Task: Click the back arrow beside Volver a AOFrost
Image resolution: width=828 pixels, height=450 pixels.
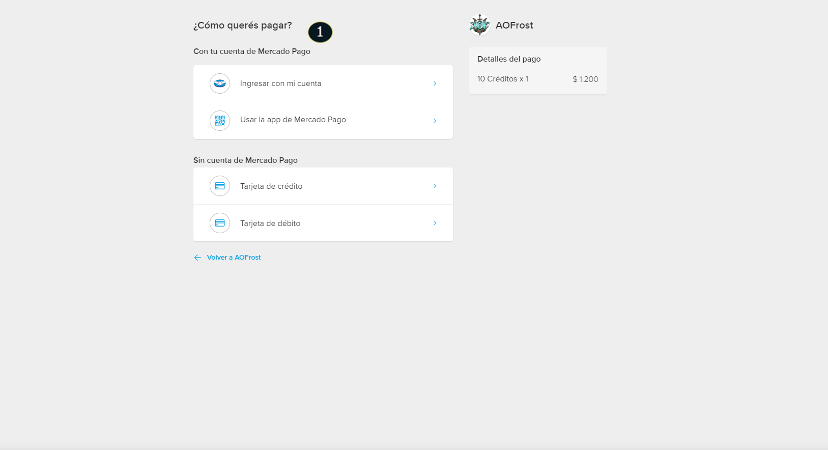Action: 197,258
